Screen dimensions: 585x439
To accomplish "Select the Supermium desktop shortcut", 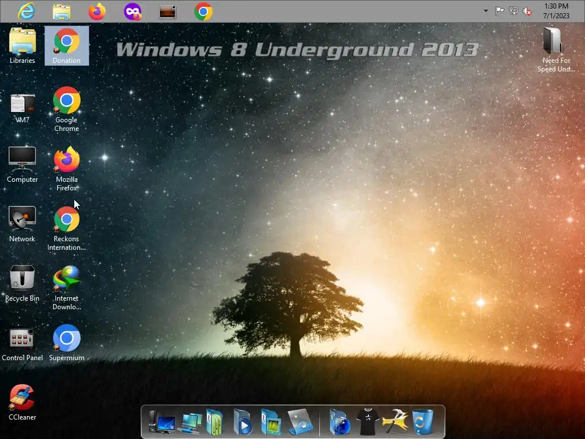I will coord(67,343).
